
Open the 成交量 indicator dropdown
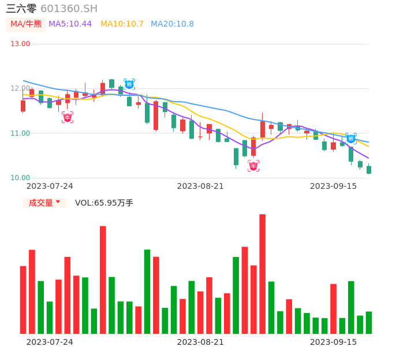click(44, 203)
